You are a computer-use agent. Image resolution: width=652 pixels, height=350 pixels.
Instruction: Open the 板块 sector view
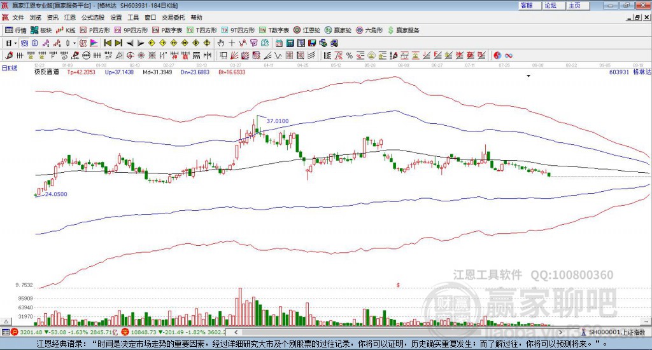[x=41, y=30]
